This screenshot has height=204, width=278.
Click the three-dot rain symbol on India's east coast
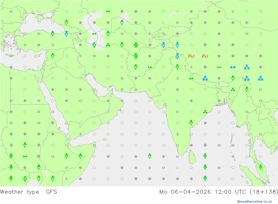tap(205, 112)
